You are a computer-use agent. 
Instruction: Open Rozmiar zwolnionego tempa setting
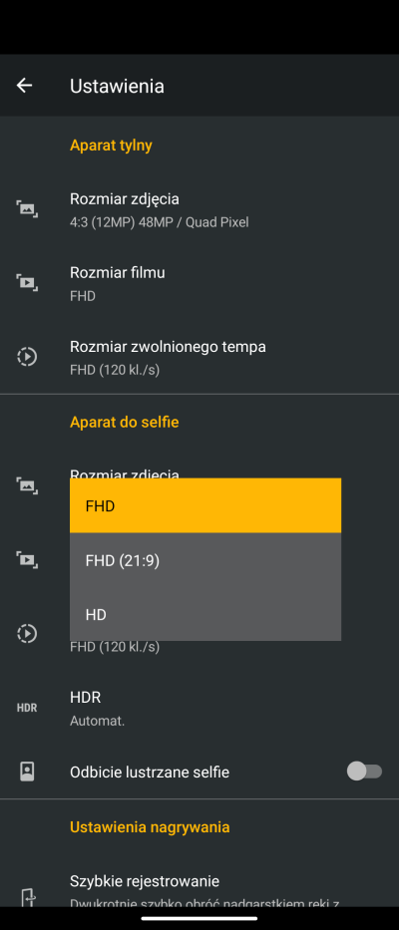199,357
